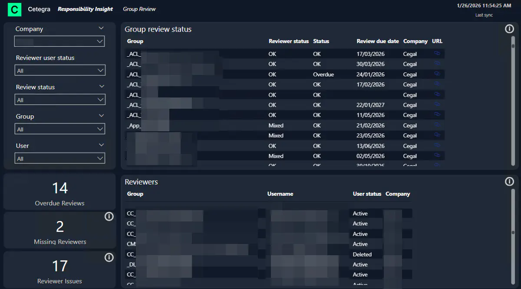Collapse the User filter chevron
Screen dimensions: 521x289
coord(101,145)
